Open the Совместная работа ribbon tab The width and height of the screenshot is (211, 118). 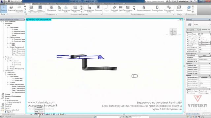pyautogui.click(x=82, y=4)
